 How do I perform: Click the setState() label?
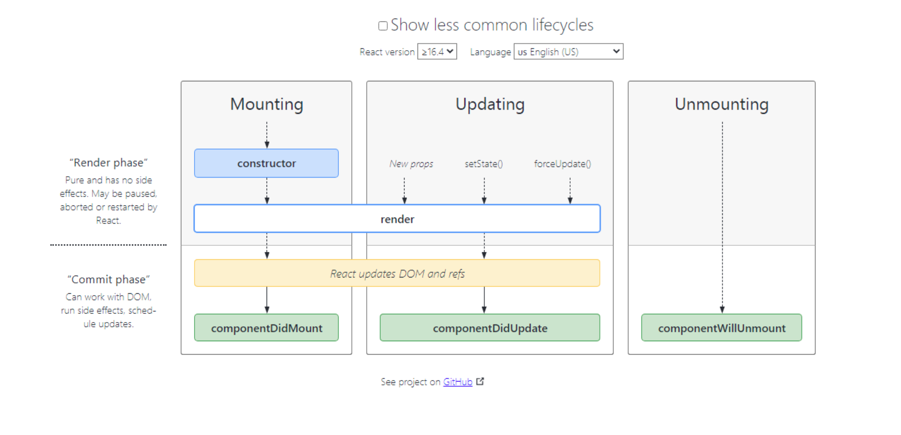(x=484, y=164)
